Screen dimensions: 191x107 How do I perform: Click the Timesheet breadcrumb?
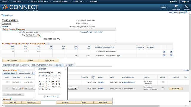tap(93, 1)
